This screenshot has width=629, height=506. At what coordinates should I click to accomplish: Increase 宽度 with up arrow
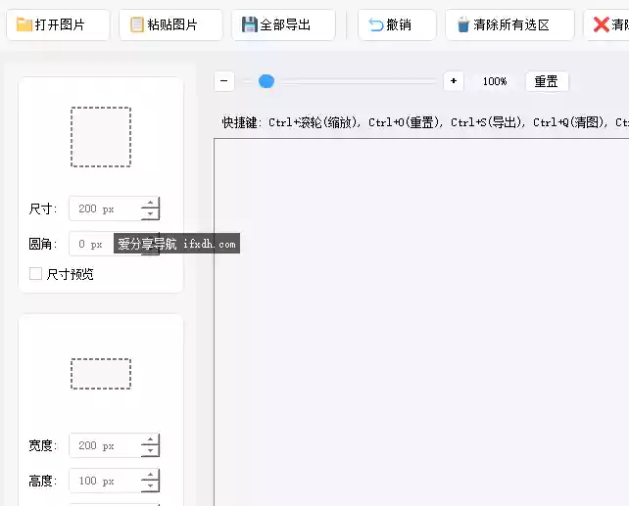click(x=150, y=439)
